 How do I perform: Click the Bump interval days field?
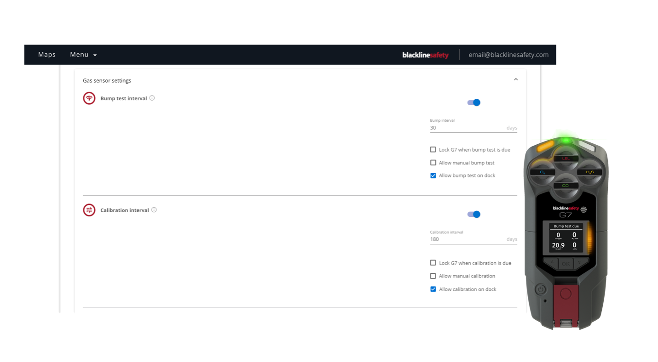(467, 128)
